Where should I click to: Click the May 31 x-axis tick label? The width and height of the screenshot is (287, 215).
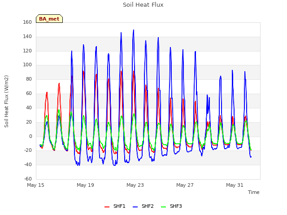pyautogui.click(x=235, y=185)
